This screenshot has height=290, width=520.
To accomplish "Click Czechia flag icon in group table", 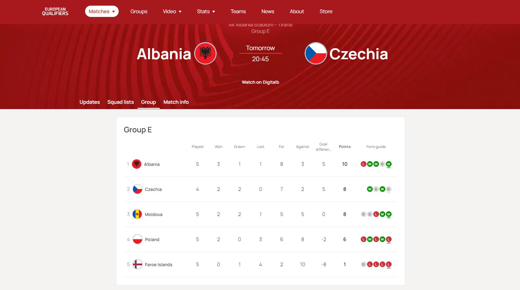I will pos(137,189).
